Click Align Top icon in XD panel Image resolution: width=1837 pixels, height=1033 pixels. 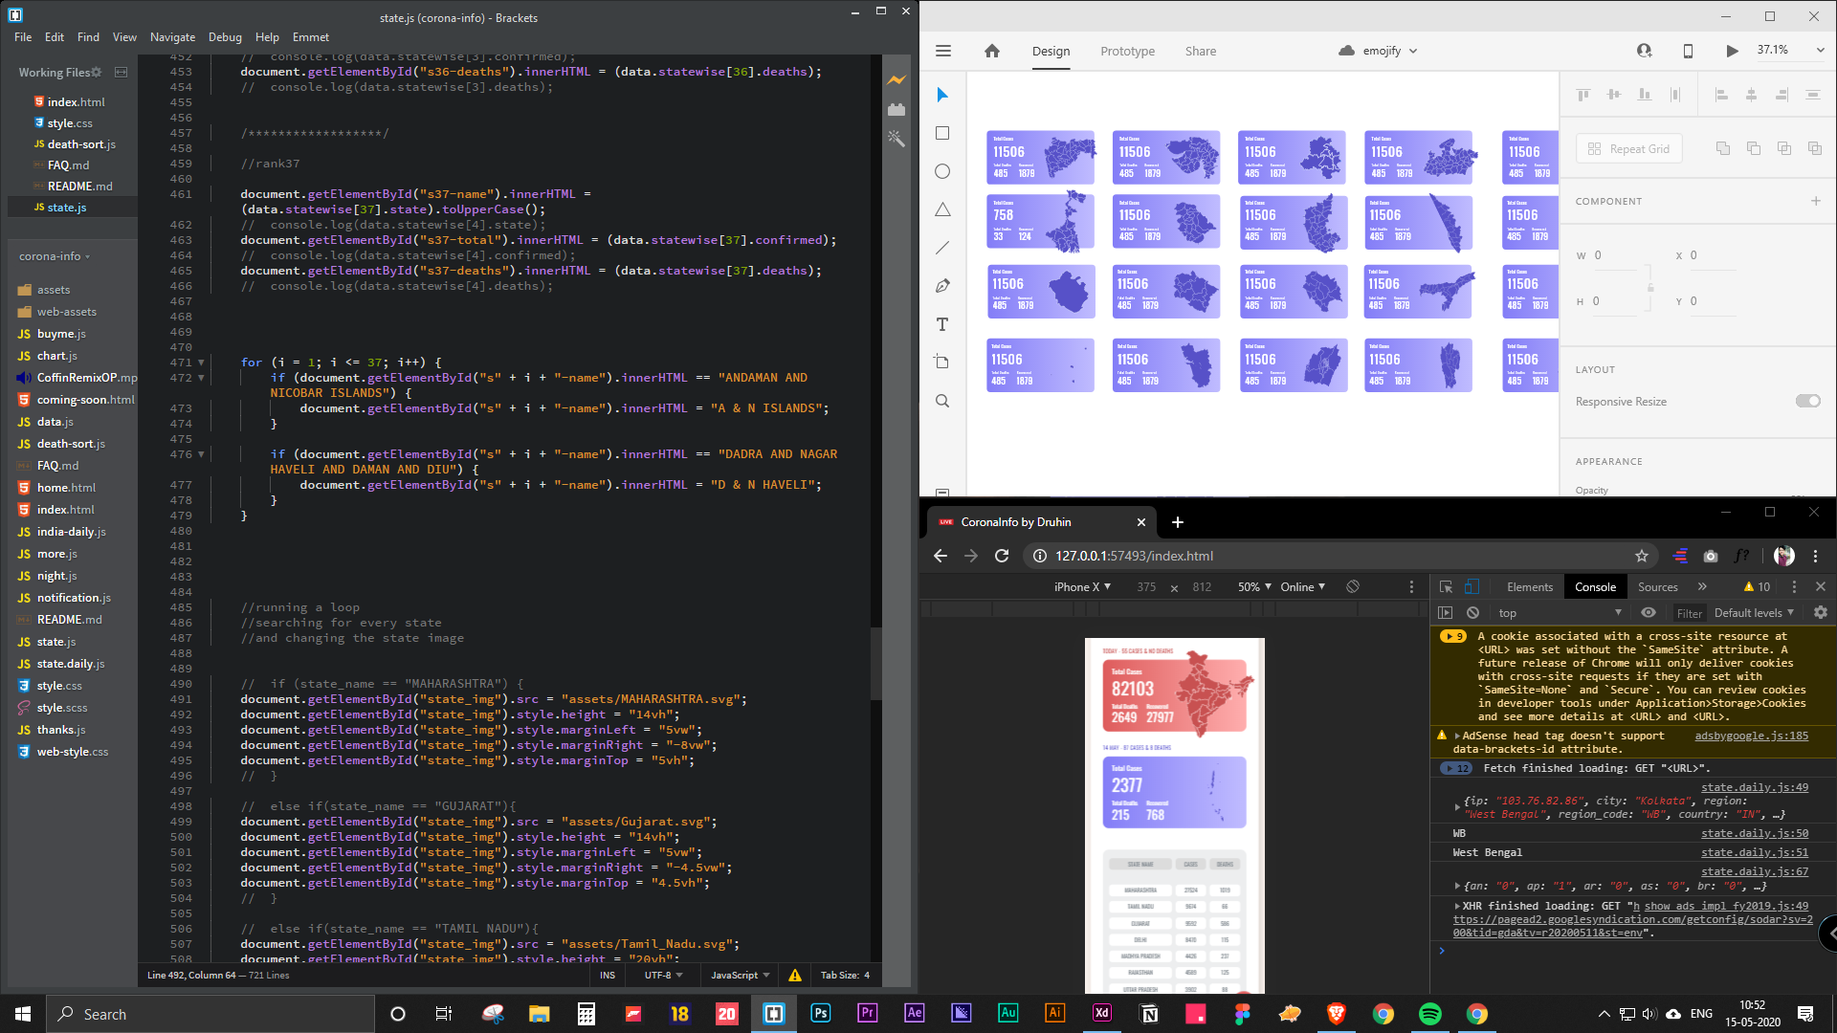[x=1583, y=95]
